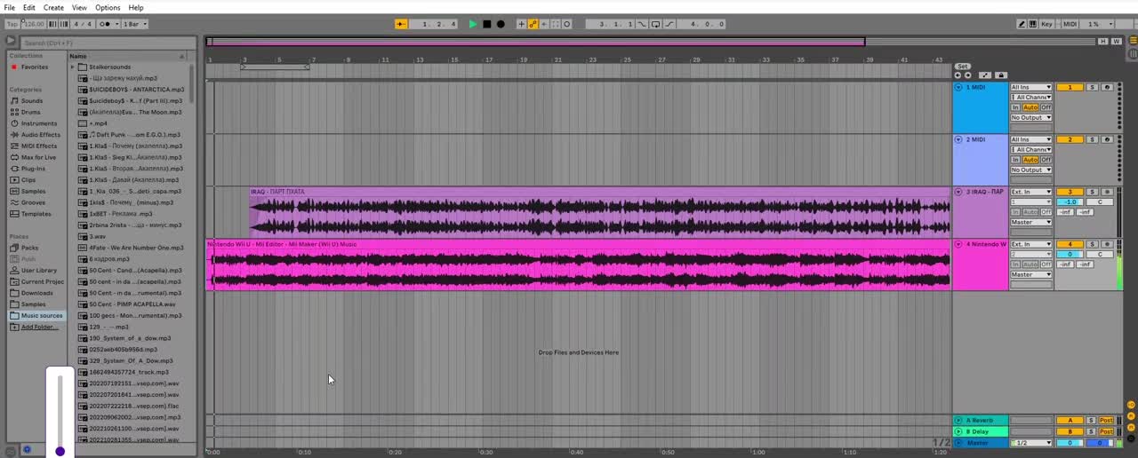Click the browser Search field
This screenshot has height=458, width=1138.
tap(107, 43)
